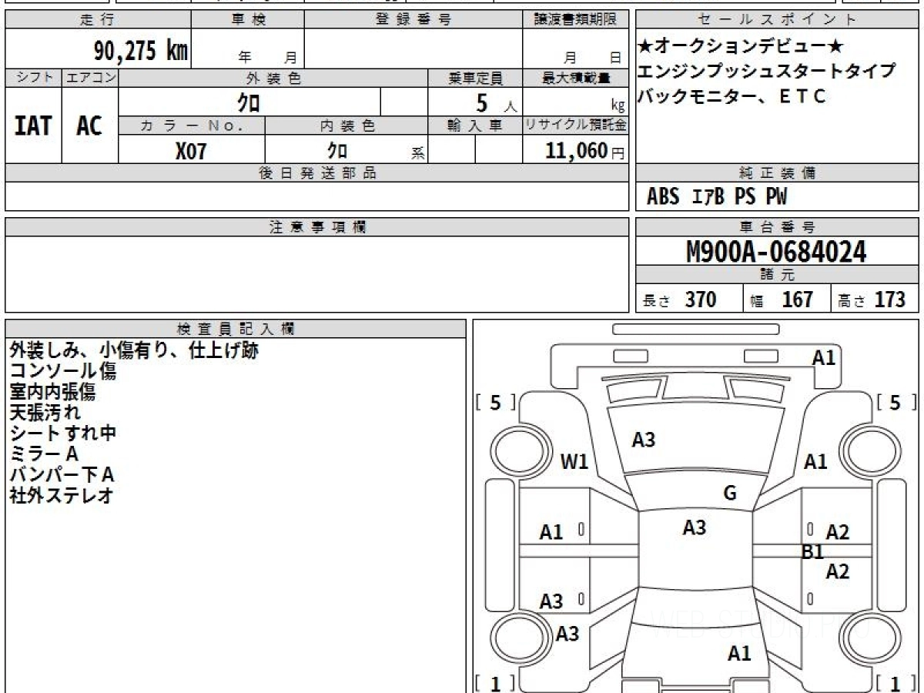Click the 外装色 header
Viewport: 924px width, 693px height.
point(273,78)
